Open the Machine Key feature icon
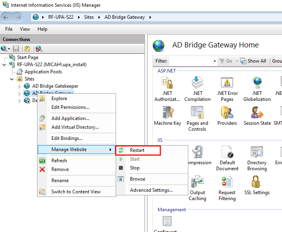 point(167,114)
